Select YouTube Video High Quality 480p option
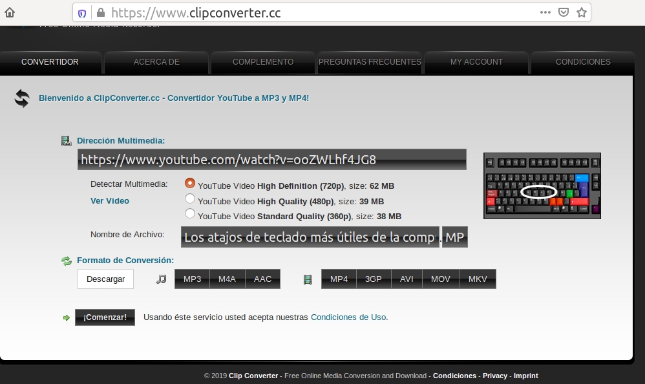 click(x=190, y=199)
